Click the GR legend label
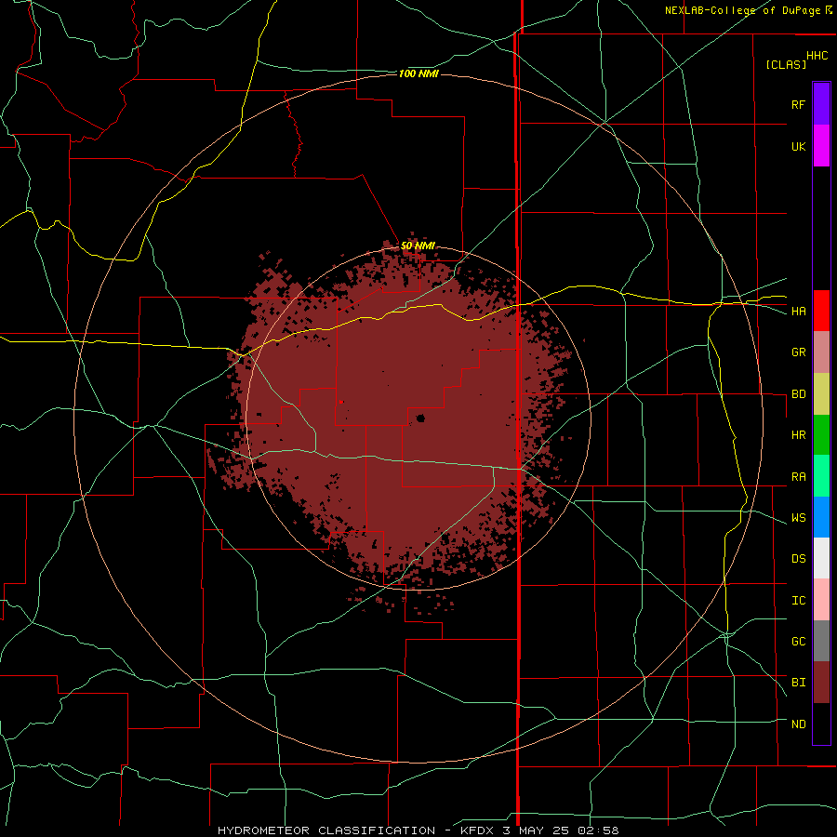Screen dimensions: 837x837 [798, 352]
